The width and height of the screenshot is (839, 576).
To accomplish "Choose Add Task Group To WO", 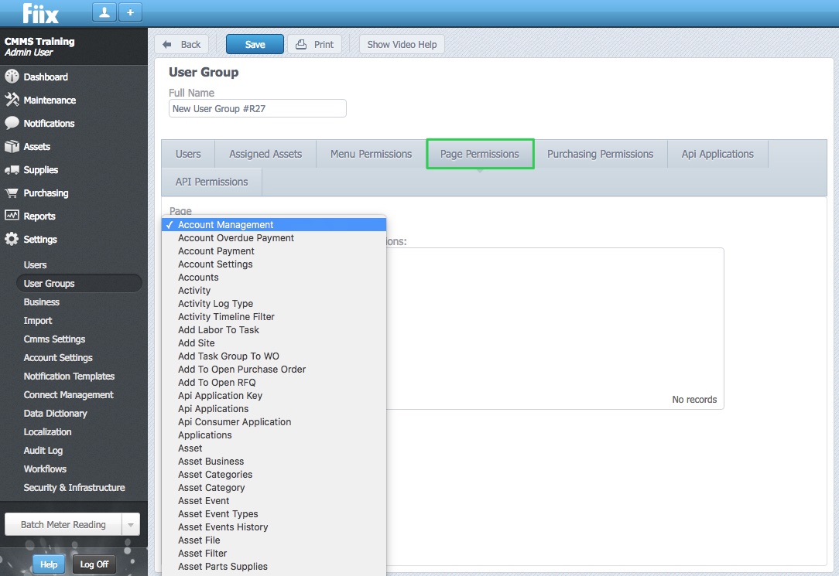I will pos(274,356).
